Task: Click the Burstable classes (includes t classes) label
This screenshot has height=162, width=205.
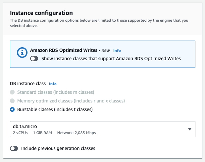Action: [x=55, y=109]
